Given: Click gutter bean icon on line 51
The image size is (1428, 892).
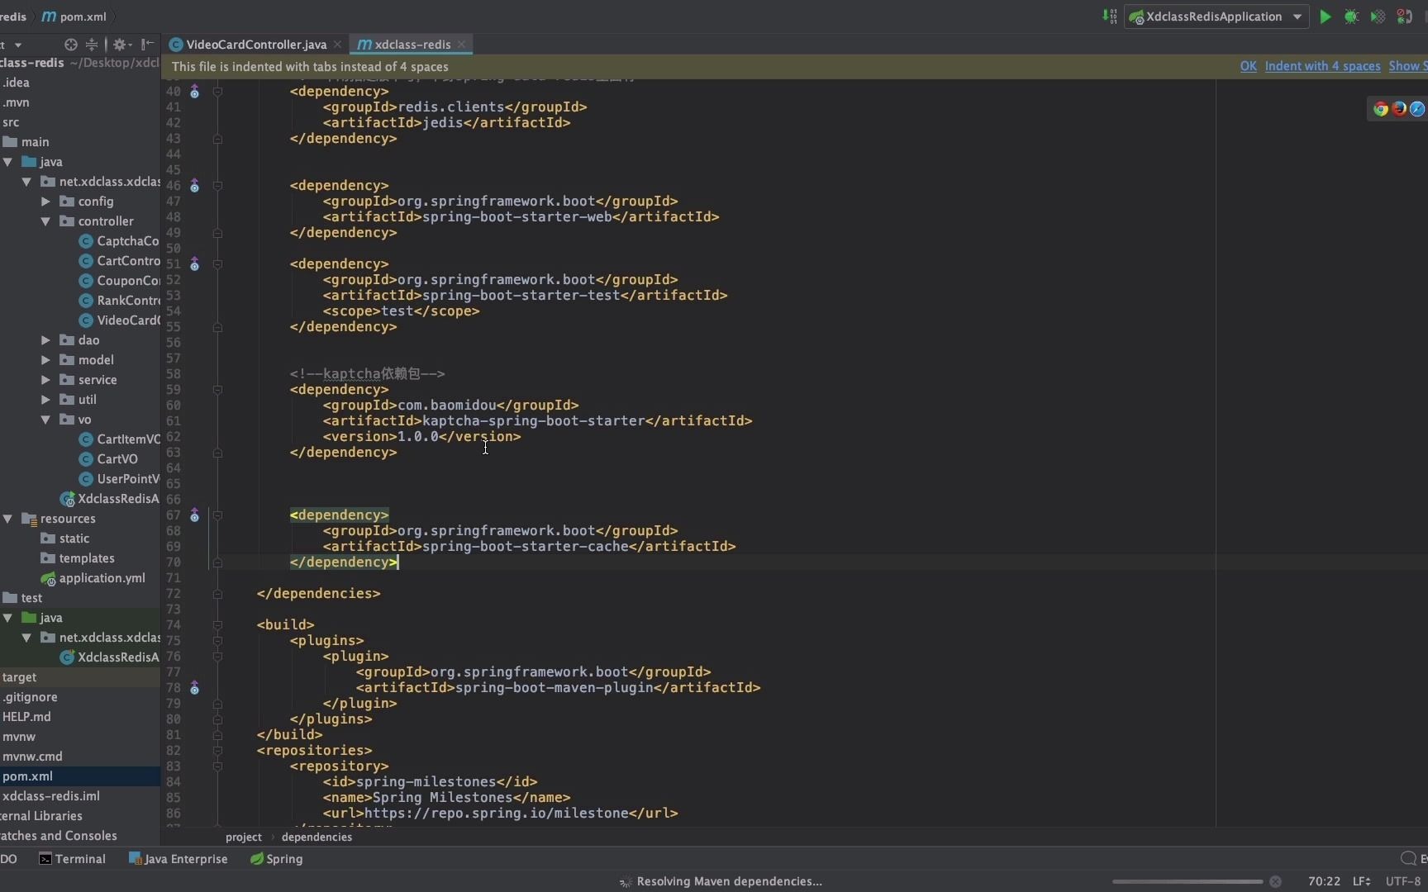Looking at the screenshot, I should click(195, 264).
